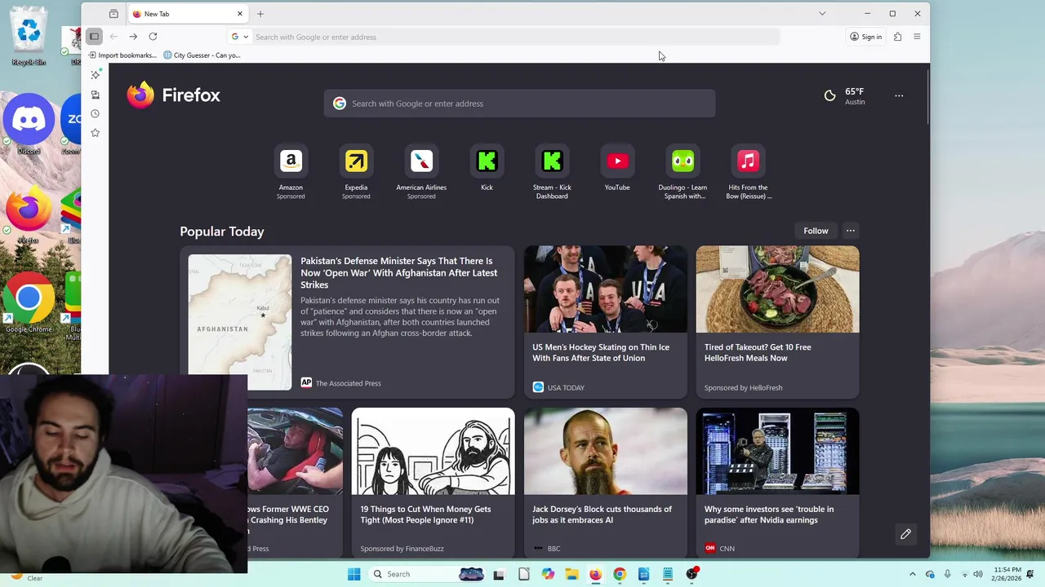Open Afghanistan map article thumbnail

pos(240,322)
